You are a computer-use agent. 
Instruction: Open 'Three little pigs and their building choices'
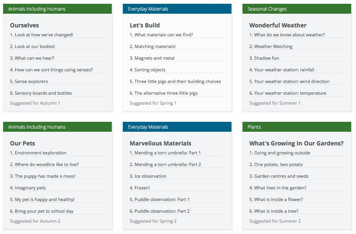click(x=175, y=82)
